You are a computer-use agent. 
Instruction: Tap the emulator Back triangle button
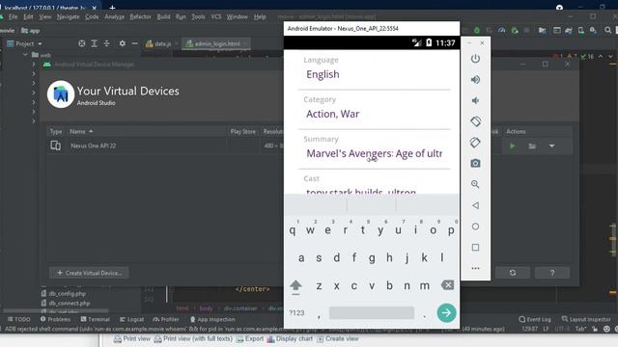click(475, 205)
